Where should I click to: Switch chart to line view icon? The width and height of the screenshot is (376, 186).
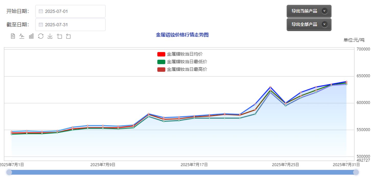(22, 36)
